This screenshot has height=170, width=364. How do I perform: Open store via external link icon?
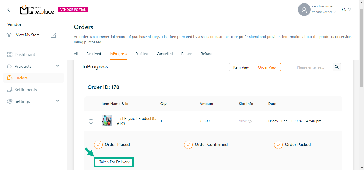coord(53,35)
